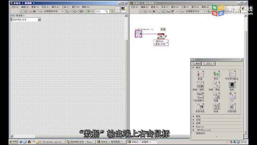The image size is (257, 145).
Task: Open Ring and Enum subpalette
Action: click(200, 95)
